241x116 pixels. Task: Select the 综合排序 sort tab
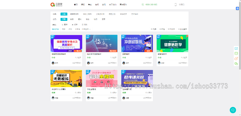coord(55,29)
